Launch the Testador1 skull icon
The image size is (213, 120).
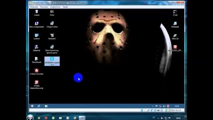point(52,36)
